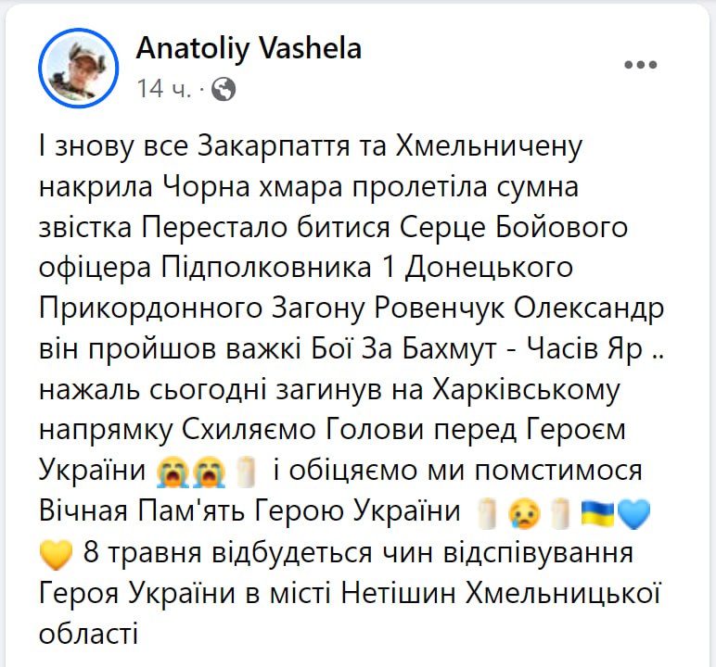Viewport: 716px width, 667px height.
Task: Click the globe public-audience icon
Action: coord(224,89)
